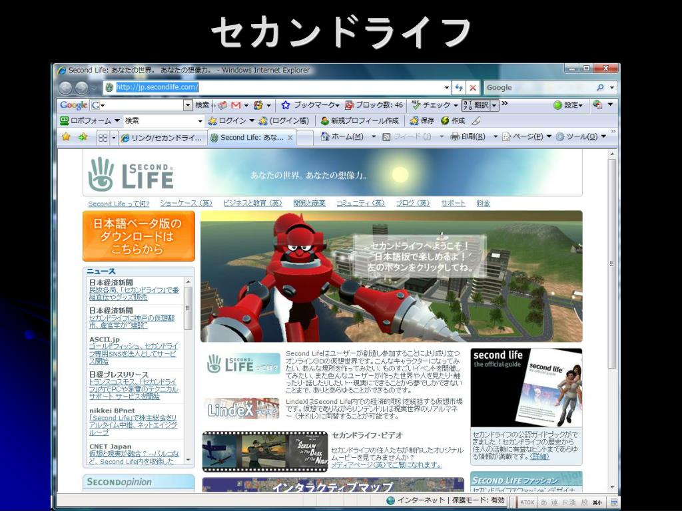Open the メディアページ(英)でご覧になれます link

tap(386, 465)
